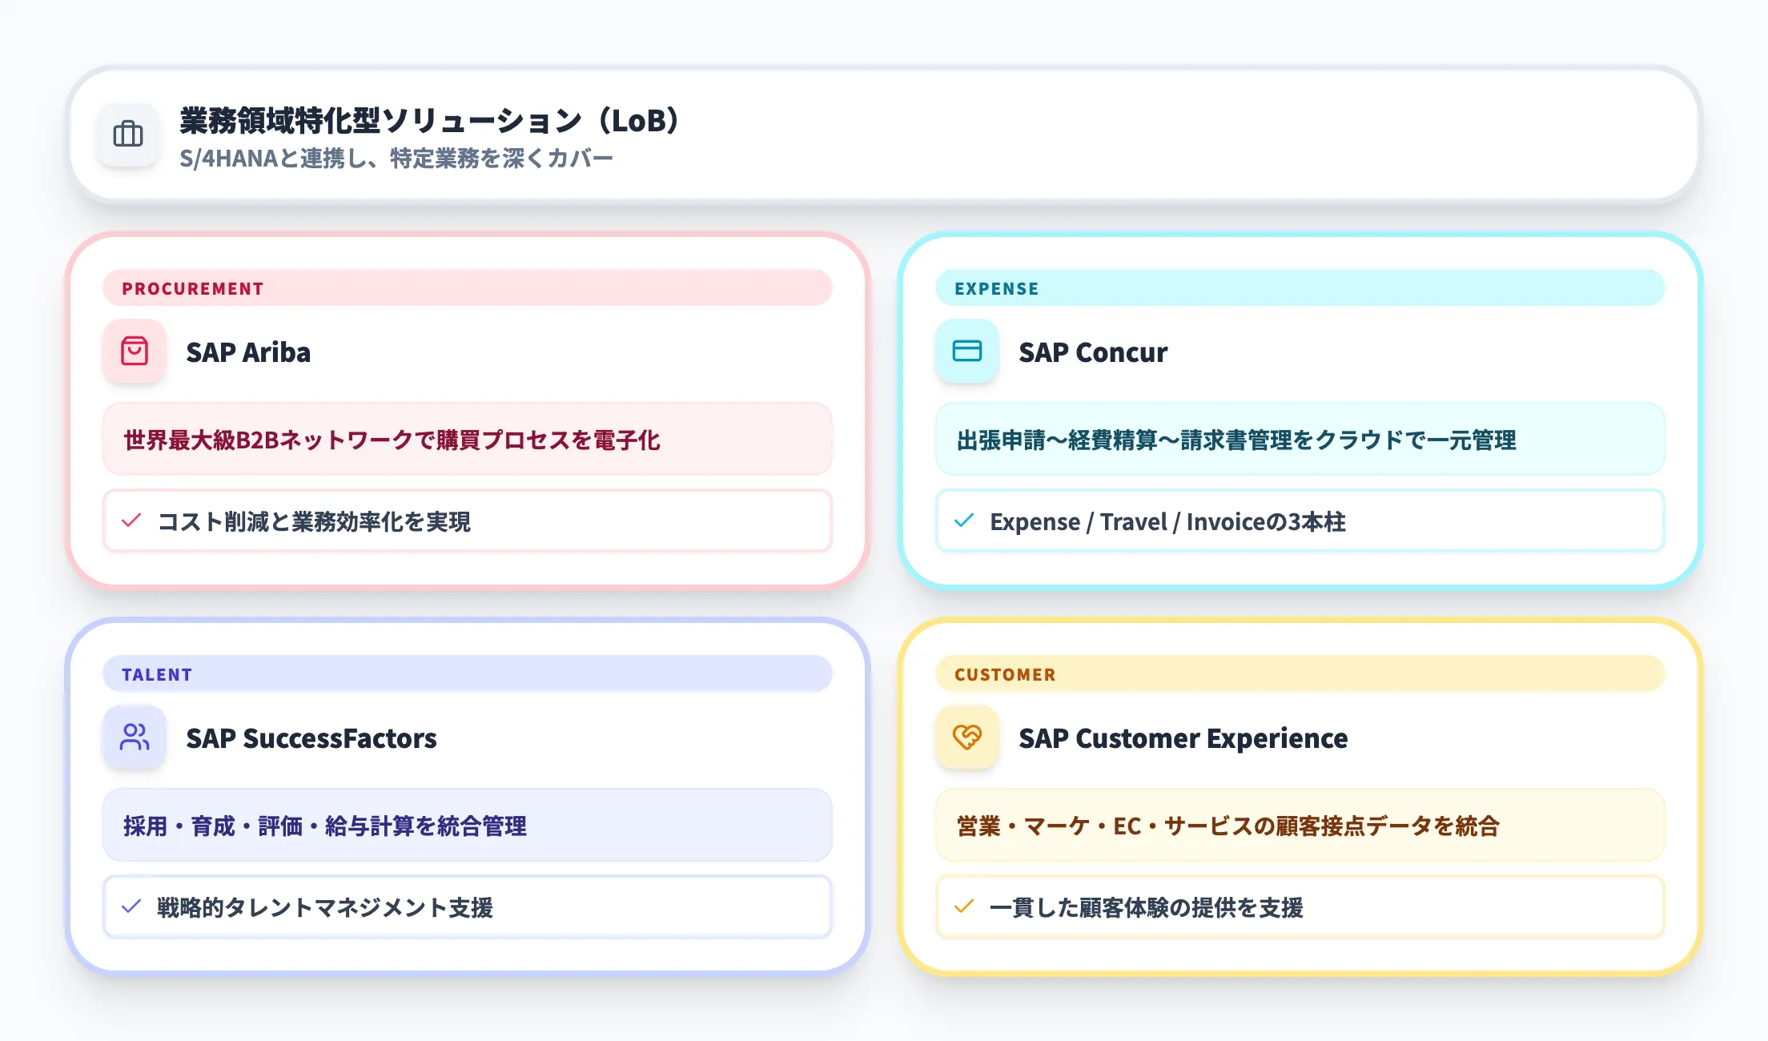Click the SAP Concur credit card icon
1768x1041 pixels.
coord(966,352)
